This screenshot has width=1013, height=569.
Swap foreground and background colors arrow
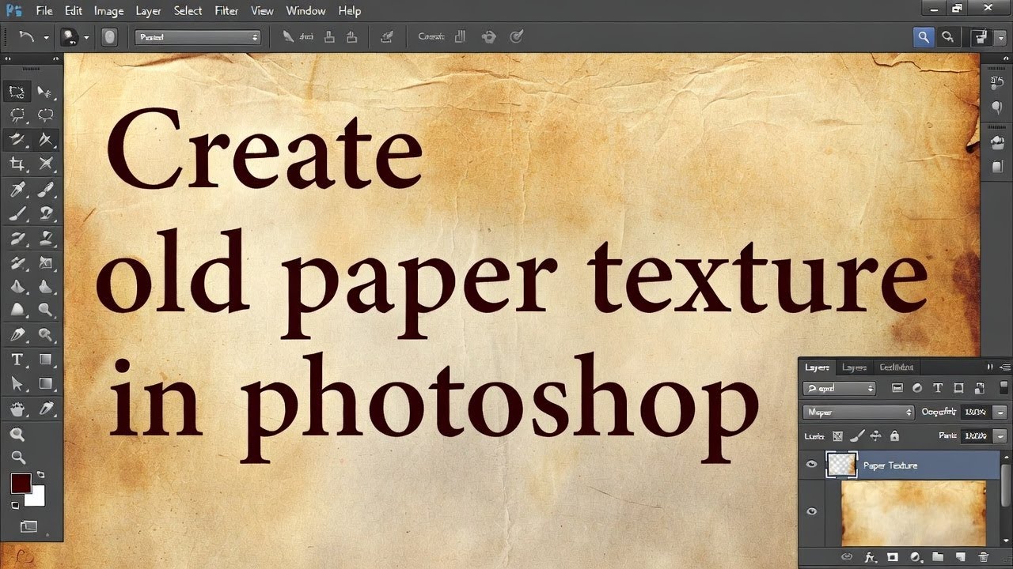41,475
